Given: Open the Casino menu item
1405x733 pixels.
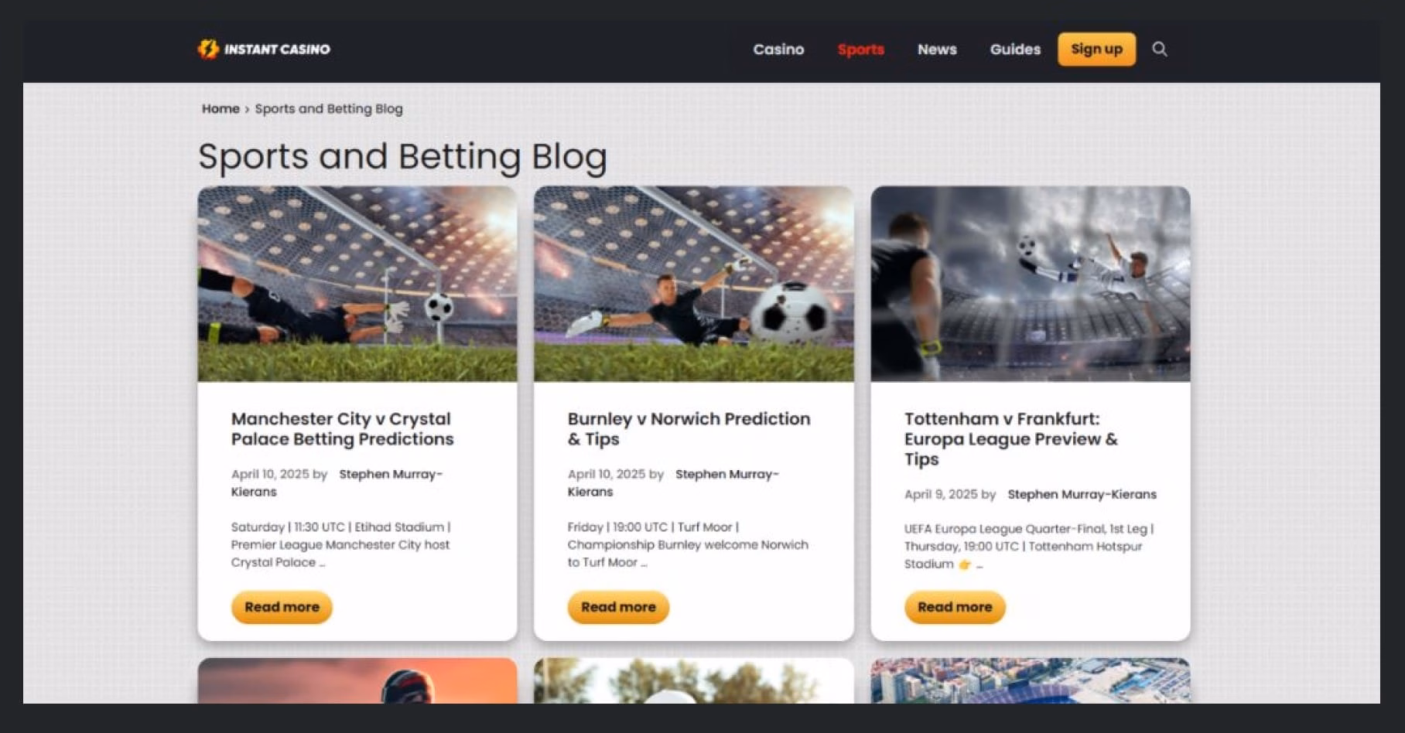Looking at the screenshot, I should [778, 49].
